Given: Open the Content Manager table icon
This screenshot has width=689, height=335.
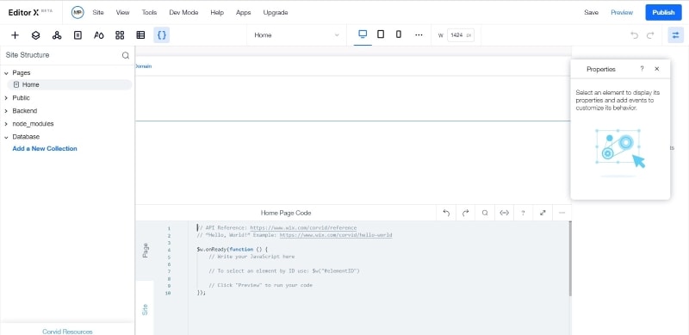Looking at the screenshot, I should click(x=140, y=35).
